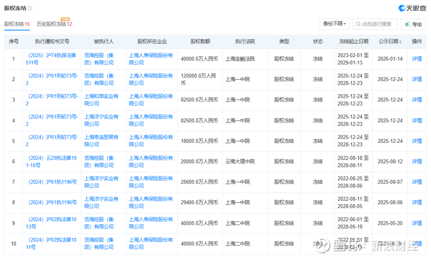Click the 执行法院 column header
This screenshot has width=431, height=259.
pos(245,42)
